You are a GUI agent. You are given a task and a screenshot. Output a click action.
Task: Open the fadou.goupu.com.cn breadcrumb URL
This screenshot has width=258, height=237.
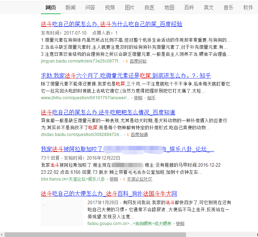(x=129, y=224)
